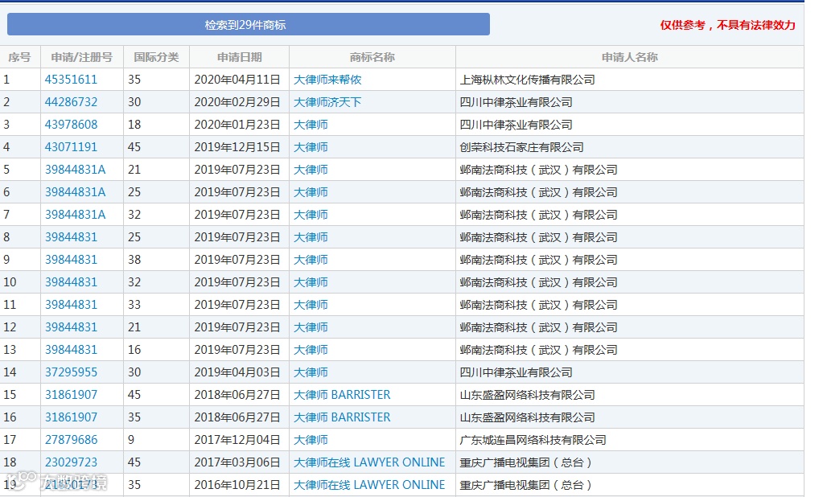Open 39844831A link in class 25 row
This screenshot has width=823, height=497.
coord(75,192)
